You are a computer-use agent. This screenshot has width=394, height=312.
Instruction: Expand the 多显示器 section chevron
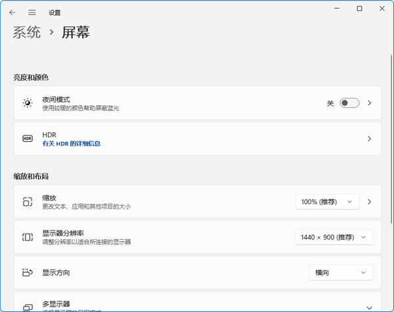(x=369, y=306)
